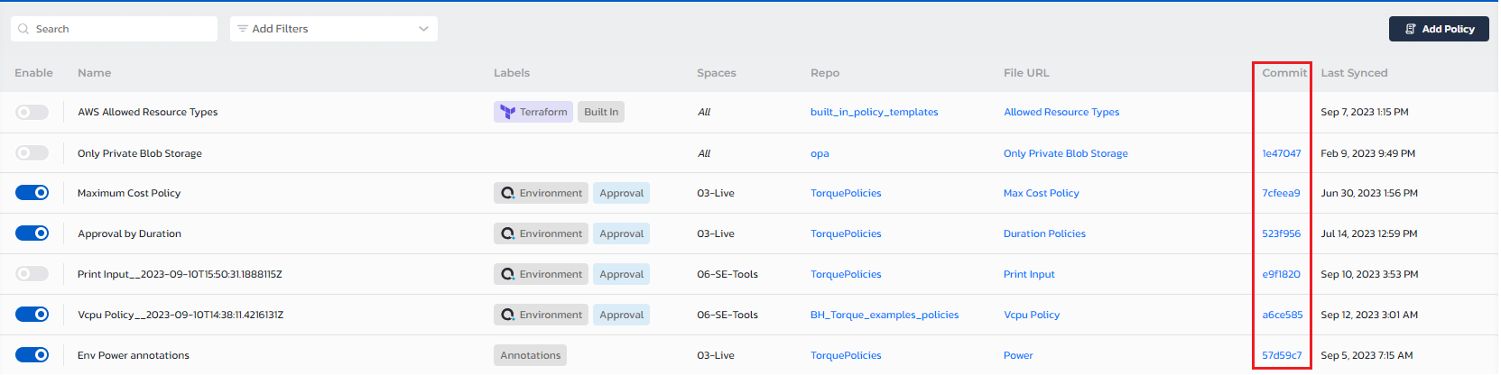Select the AWS Allowed Resource Types name
Screen dimensions: 1501x375
(x=147, y=112)
